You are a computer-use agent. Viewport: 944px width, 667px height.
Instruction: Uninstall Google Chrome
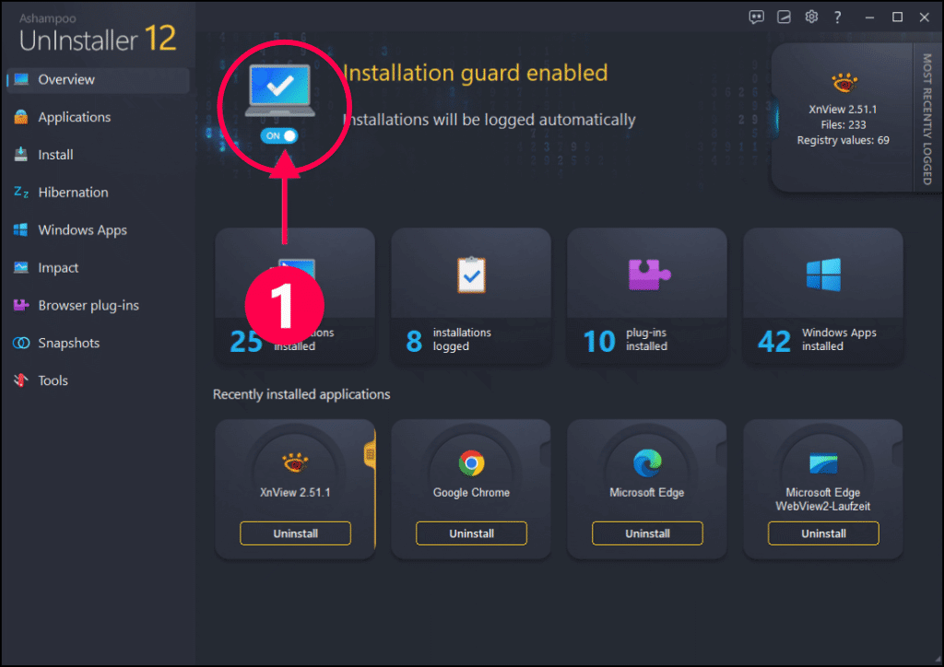[x=471, y=533]
